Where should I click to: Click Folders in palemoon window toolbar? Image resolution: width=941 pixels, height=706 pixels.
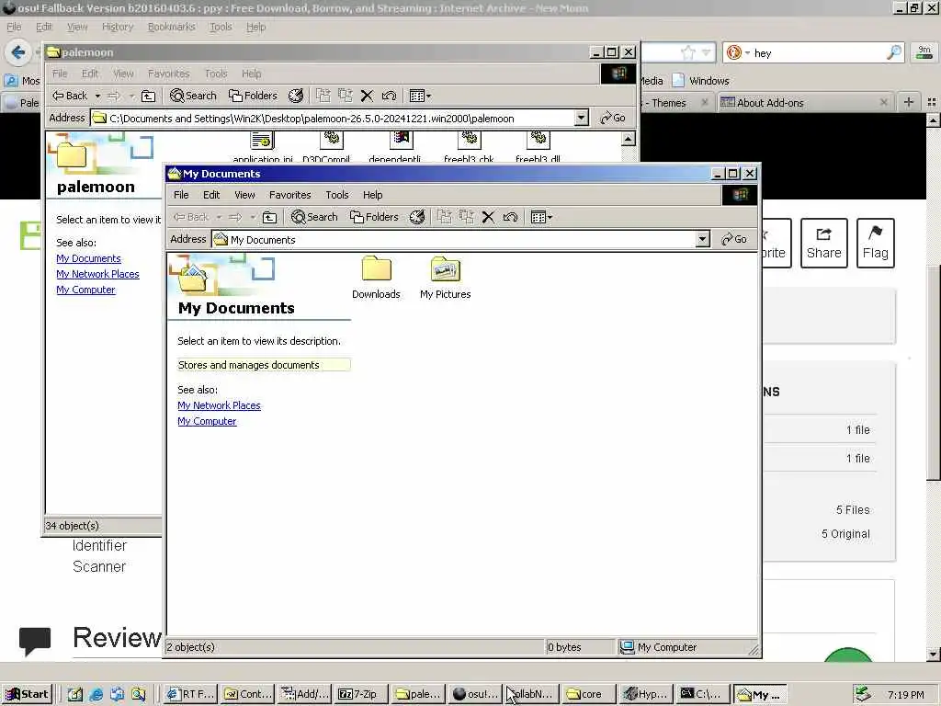254,96
